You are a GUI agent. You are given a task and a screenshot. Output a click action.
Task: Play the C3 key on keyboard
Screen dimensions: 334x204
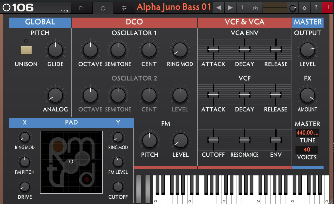224,199
